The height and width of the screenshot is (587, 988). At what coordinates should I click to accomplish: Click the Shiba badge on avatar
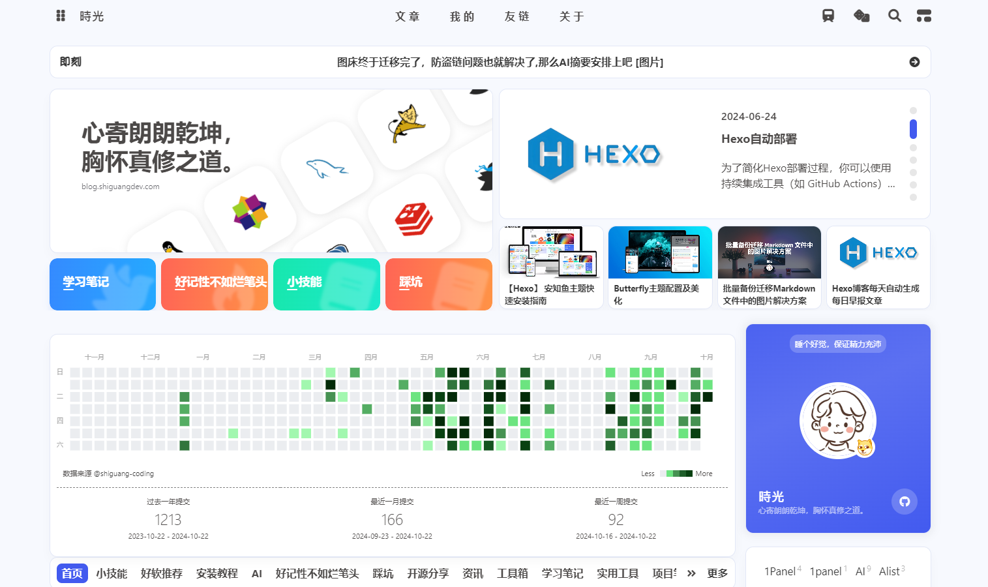point(865,447)
